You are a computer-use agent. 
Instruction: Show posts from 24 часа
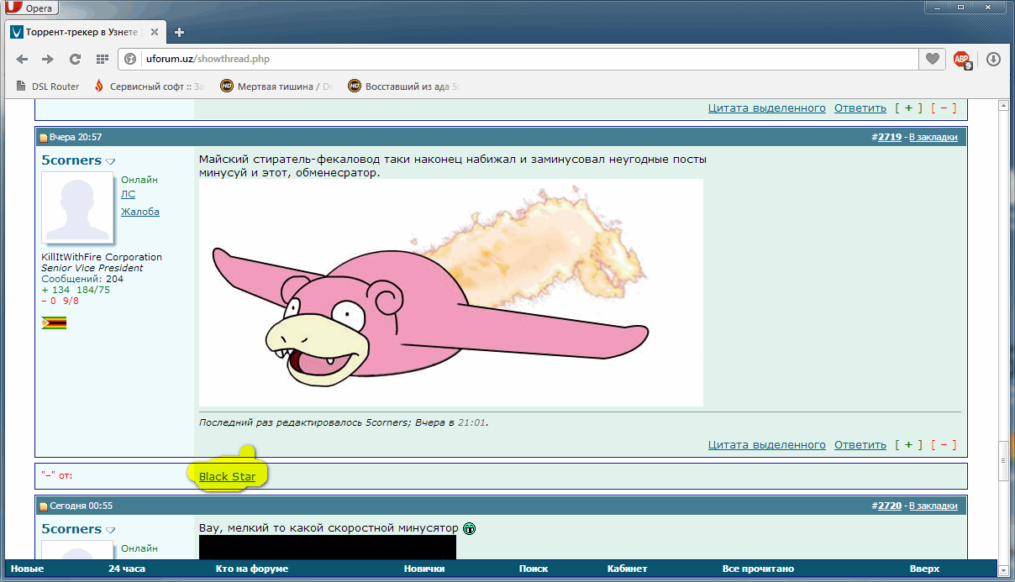click(126, 569)
